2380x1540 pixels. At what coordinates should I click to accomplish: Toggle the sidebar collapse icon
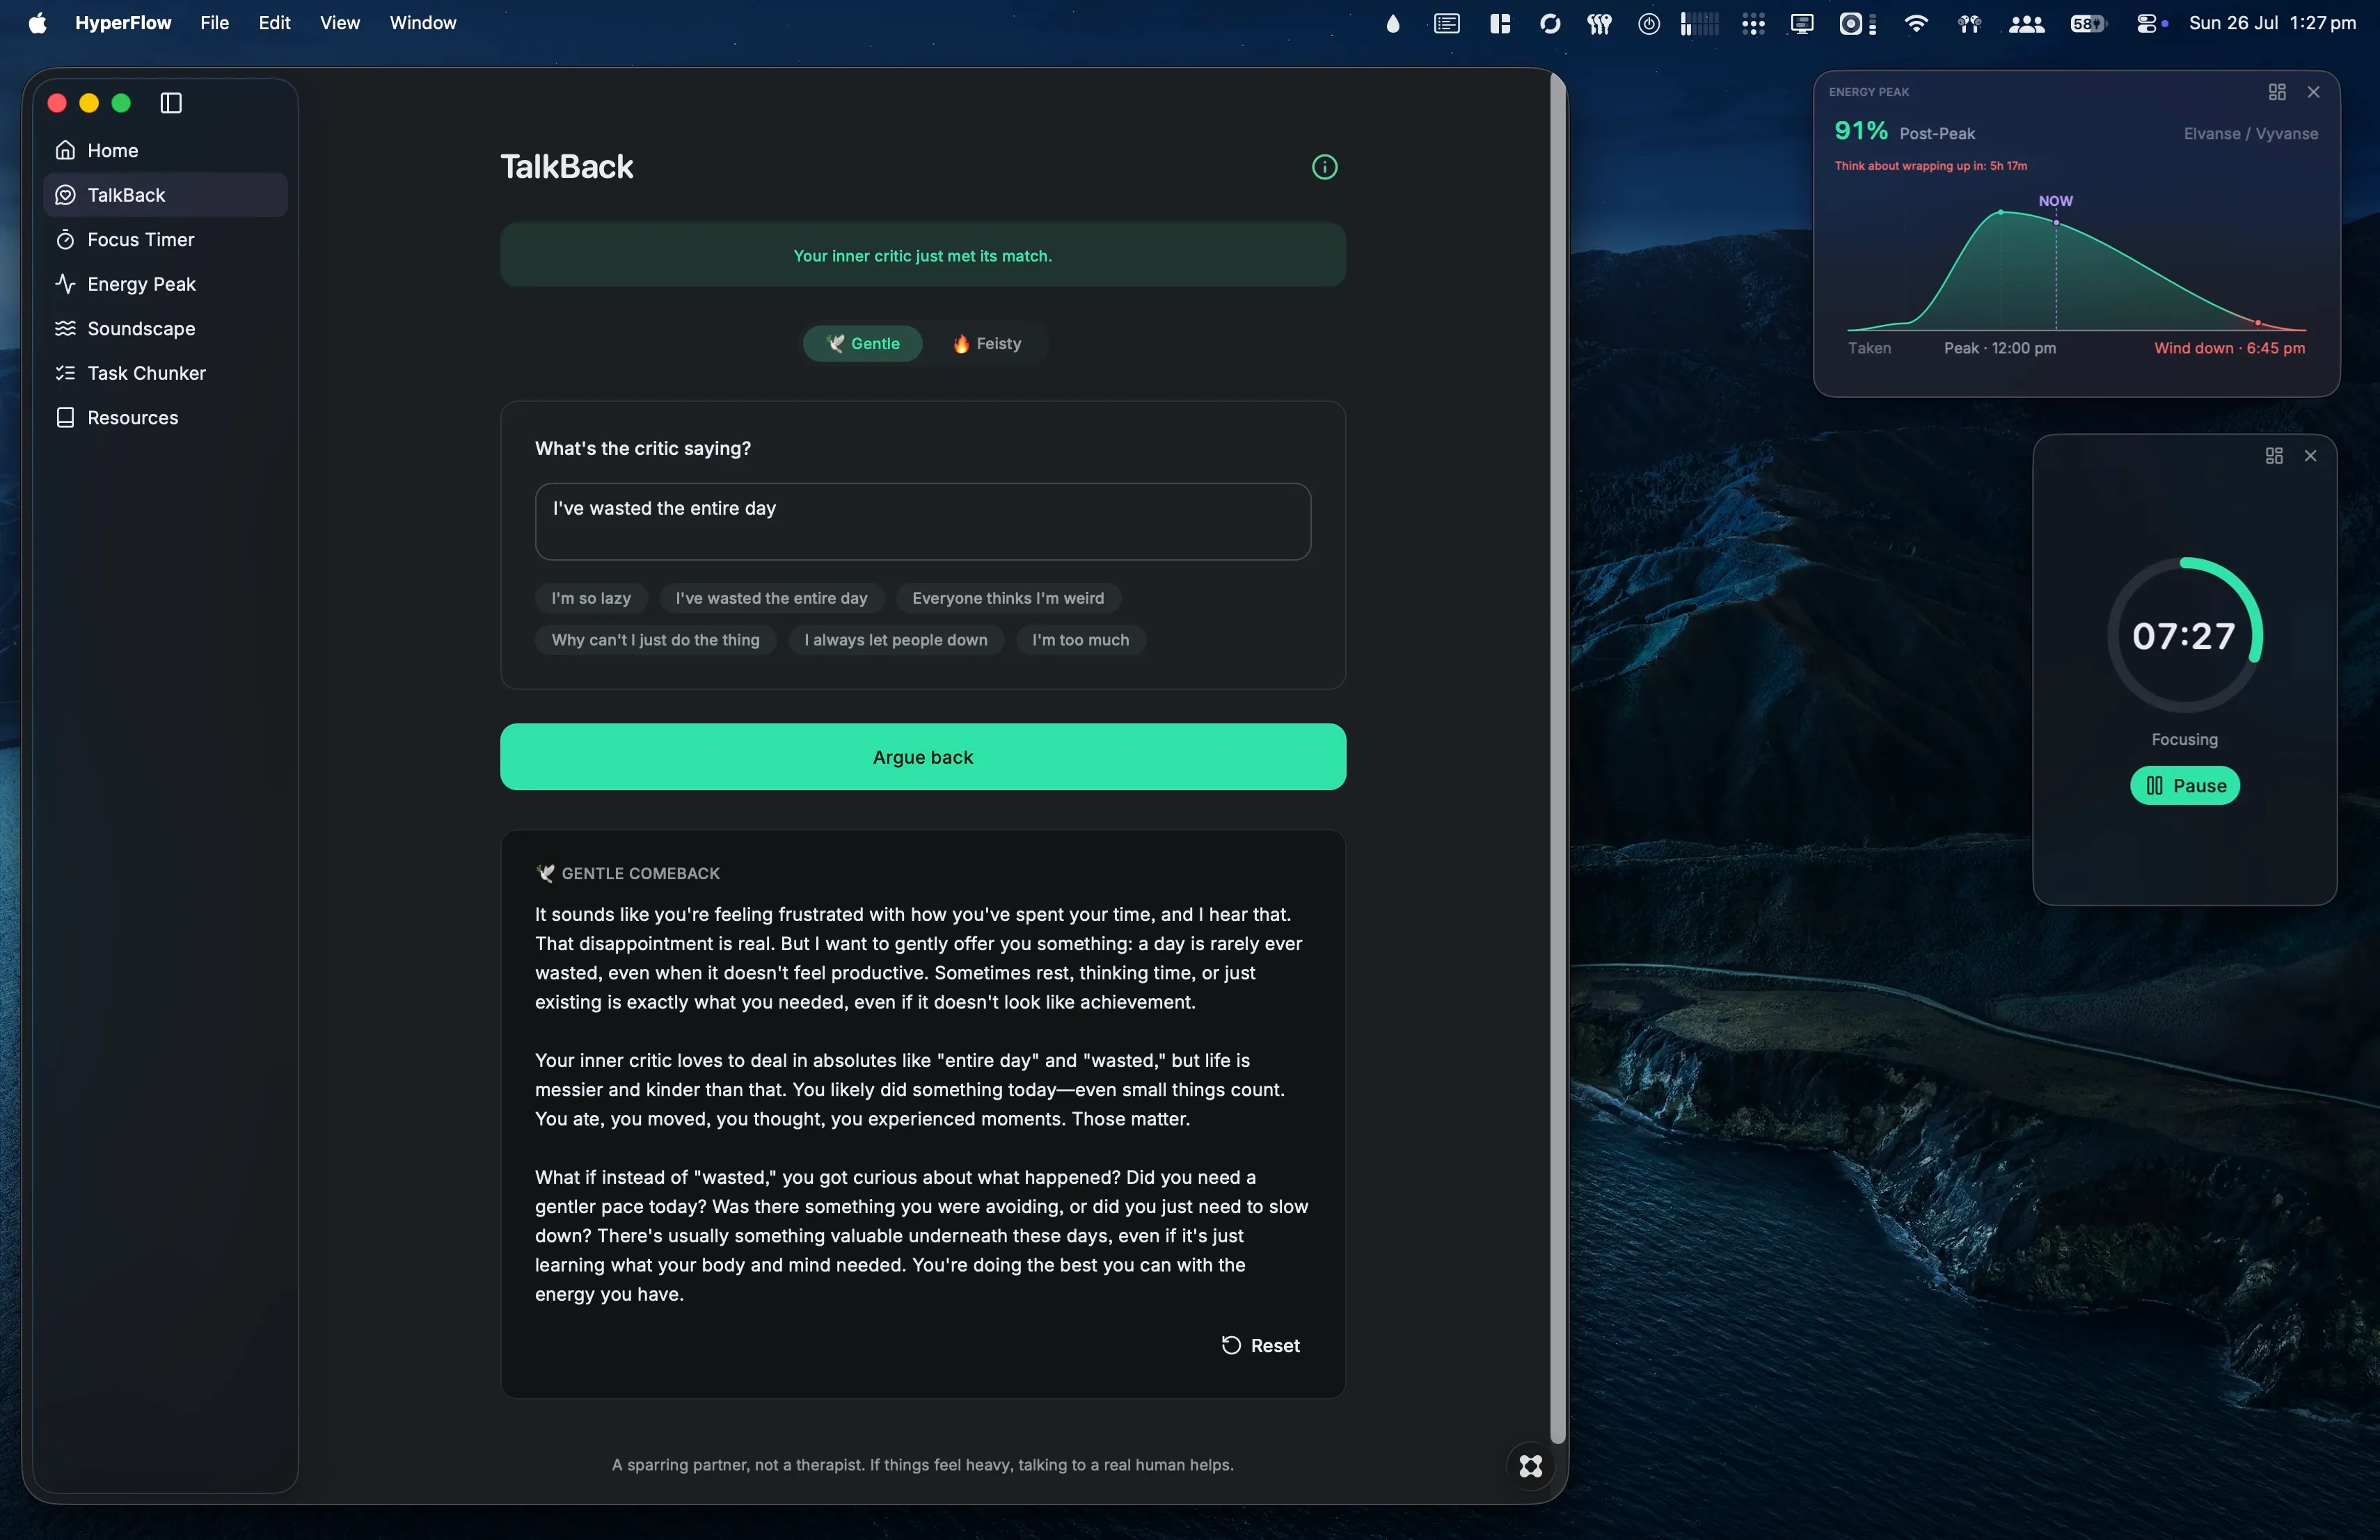coord(171,103)
